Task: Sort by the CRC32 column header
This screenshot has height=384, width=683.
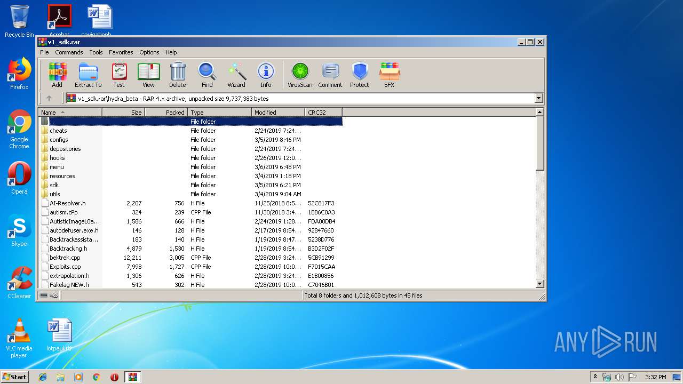Action: tap(323, 112)
